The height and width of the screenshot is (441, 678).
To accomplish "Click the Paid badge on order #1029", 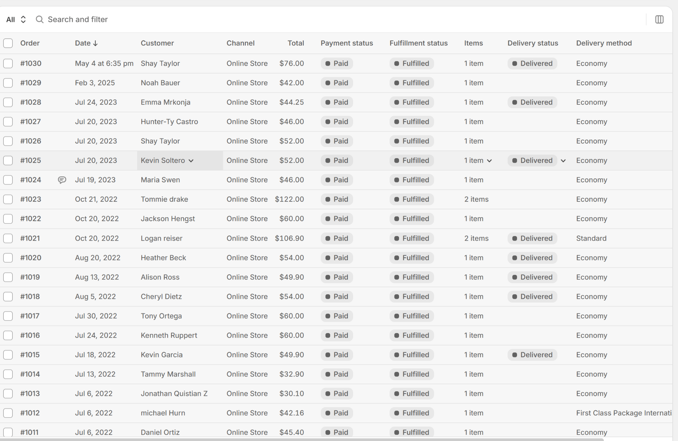I will [337, 83].
